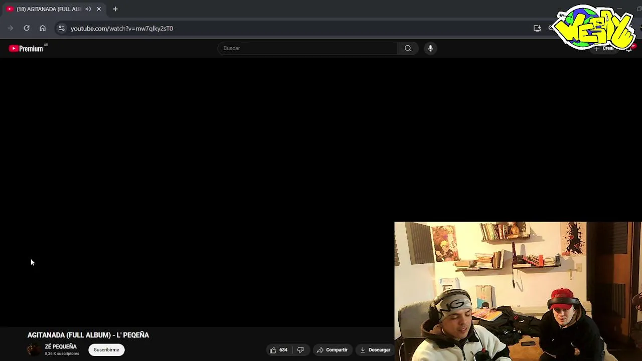The width and height of the screenshot is (642, 361).
Task: Click the video title AGITANADA (FULL ALBUM)
Action: point(88,335)
